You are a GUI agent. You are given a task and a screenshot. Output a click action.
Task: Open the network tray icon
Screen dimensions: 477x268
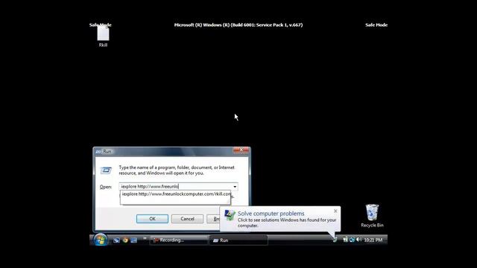(345, 240)
